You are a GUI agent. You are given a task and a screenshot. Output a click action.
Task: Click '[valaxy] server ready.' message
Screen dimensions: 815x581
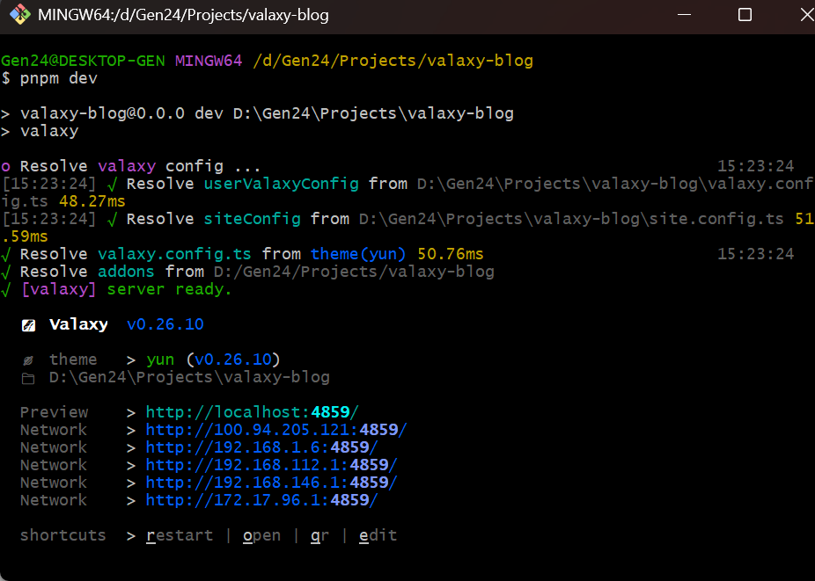pos(127,290)
